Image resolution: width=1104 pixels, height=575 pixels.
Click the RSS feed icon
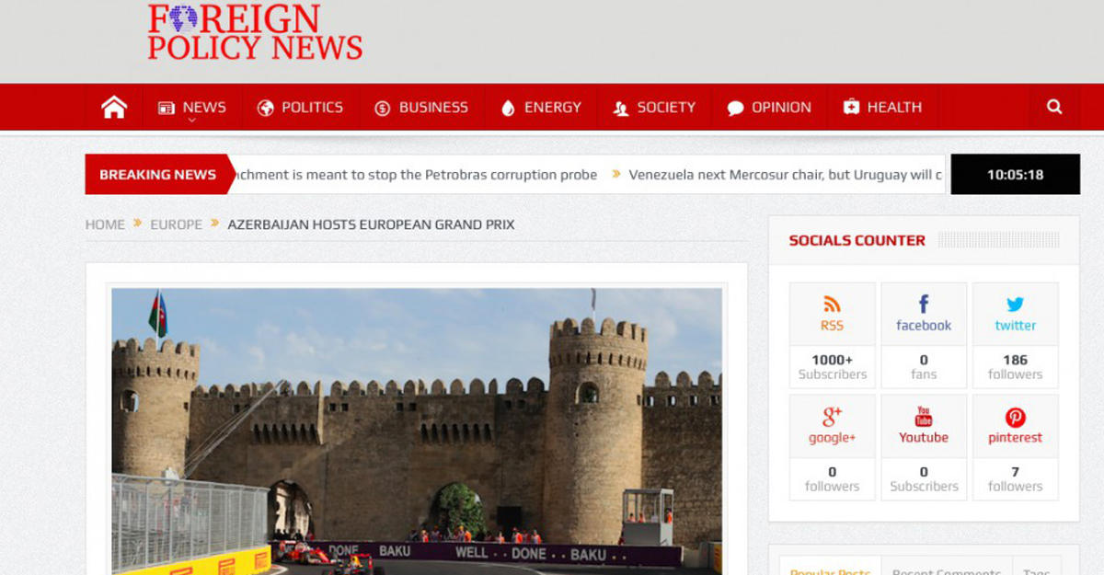832,305
